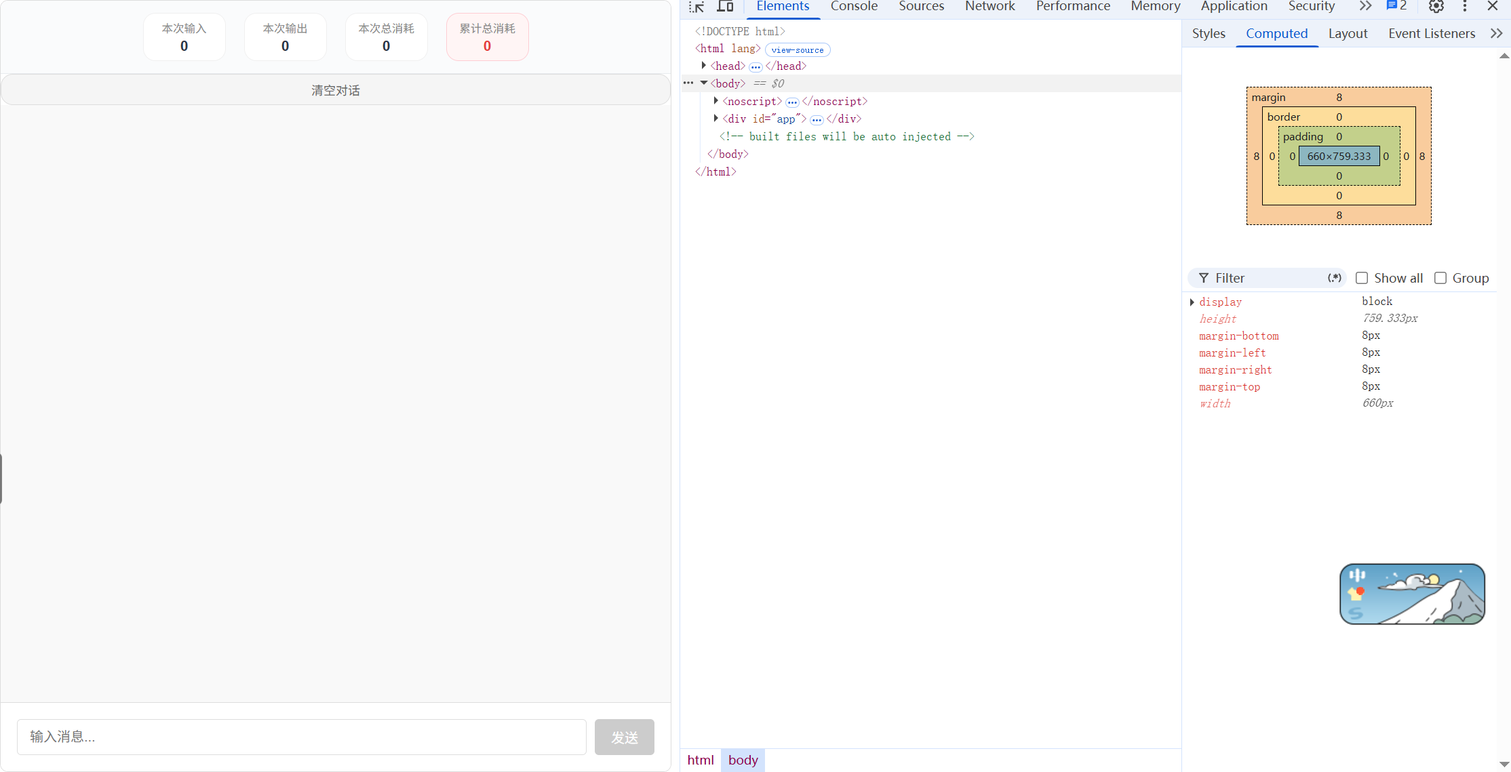Open the console messages badge showing 2
Screen dimensions: 1511x772
[x=1396, y=6]
